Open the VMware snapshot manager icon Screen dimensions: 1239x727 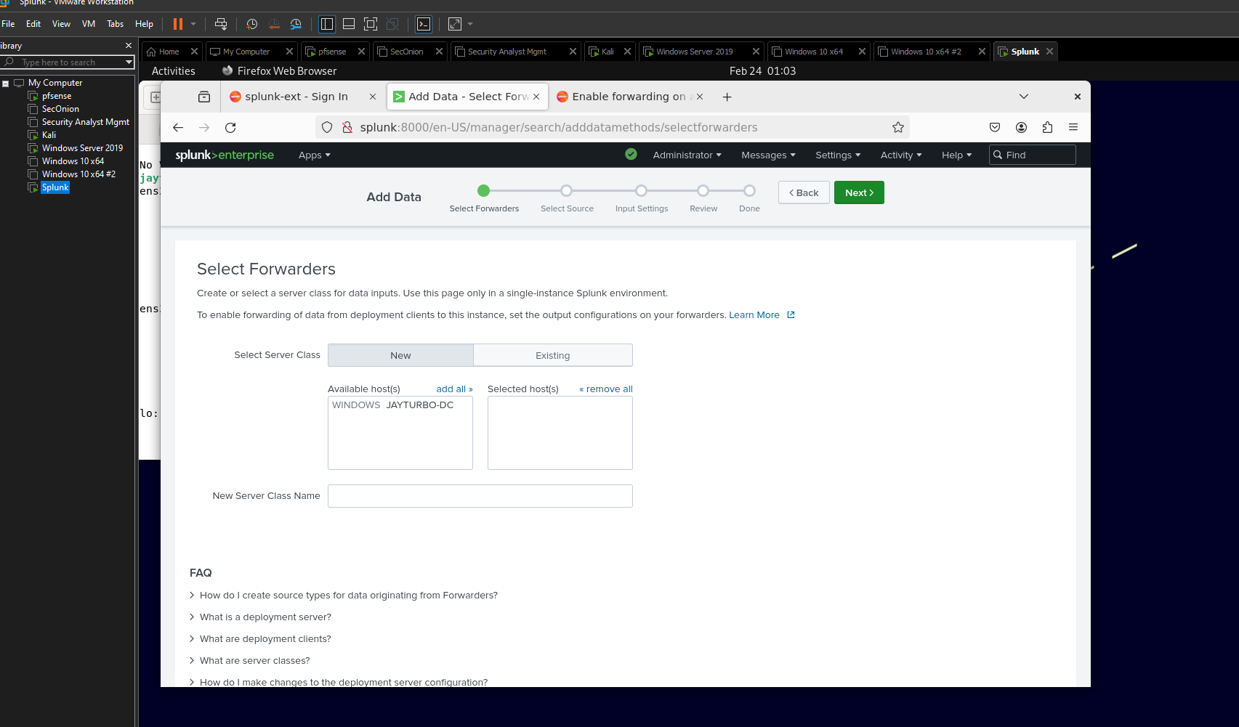296,24
